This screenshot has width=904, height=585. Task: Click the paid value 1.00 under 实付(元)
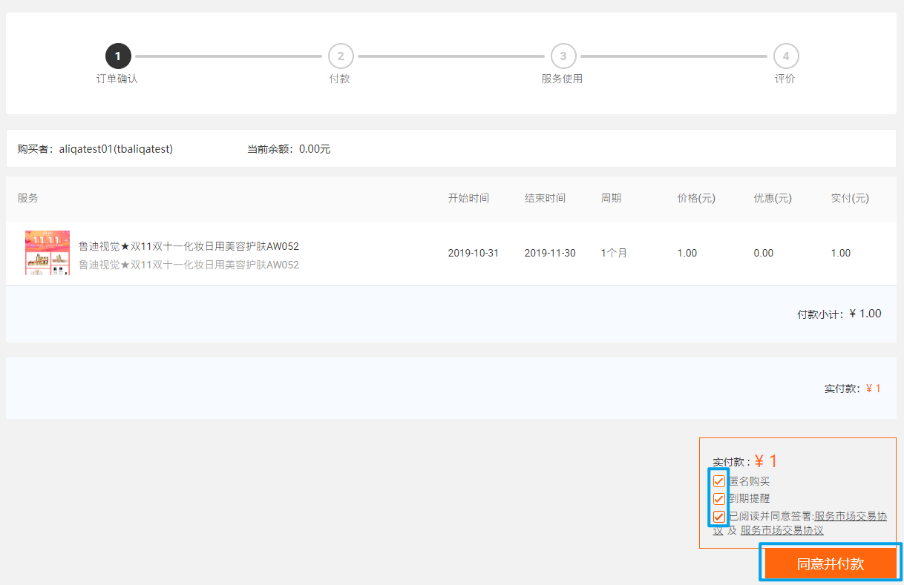click(841, 253)
